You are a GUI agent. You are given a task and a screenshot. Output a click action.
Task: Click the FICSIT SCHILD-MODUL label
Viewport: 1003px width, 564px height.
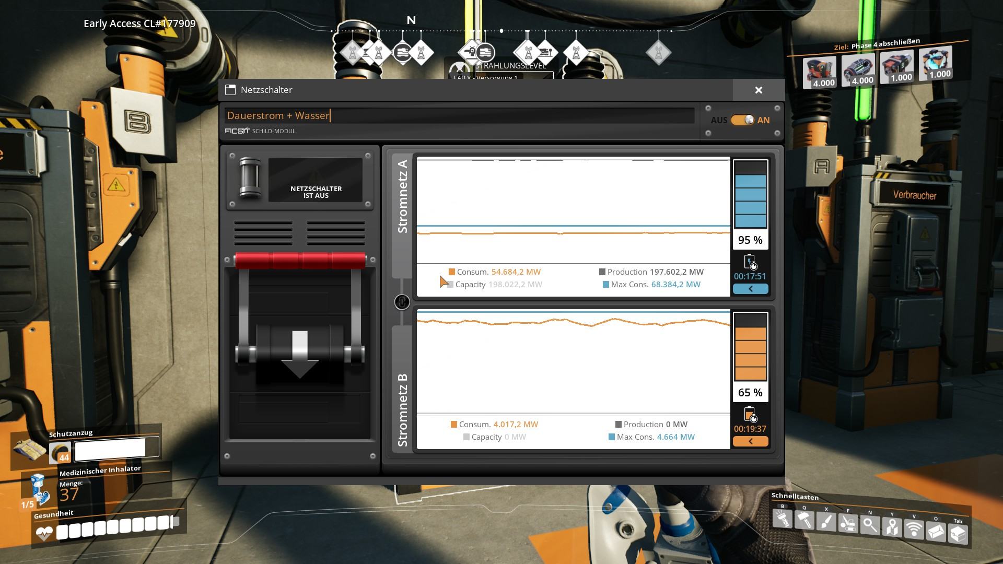point(260,131)
